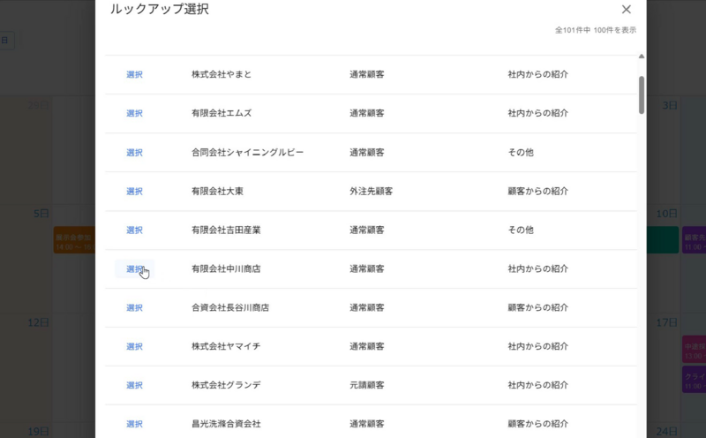Screen dimensions: 706x438
Task: Click the scrollbar up arrow
Action: pos(642,57)
